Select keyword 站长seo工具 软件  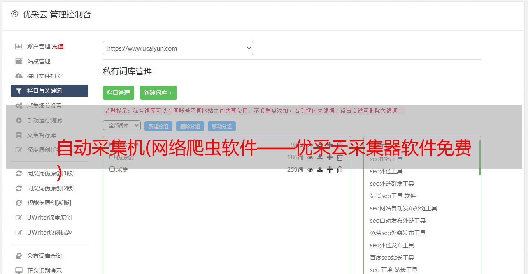(x=393, y=196)
